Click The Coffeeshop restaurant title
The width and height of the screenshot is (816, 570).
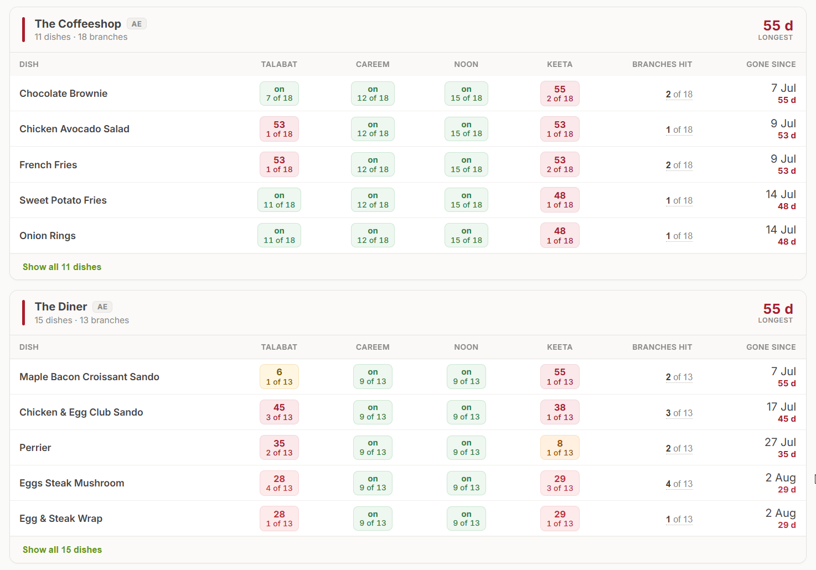78,24
